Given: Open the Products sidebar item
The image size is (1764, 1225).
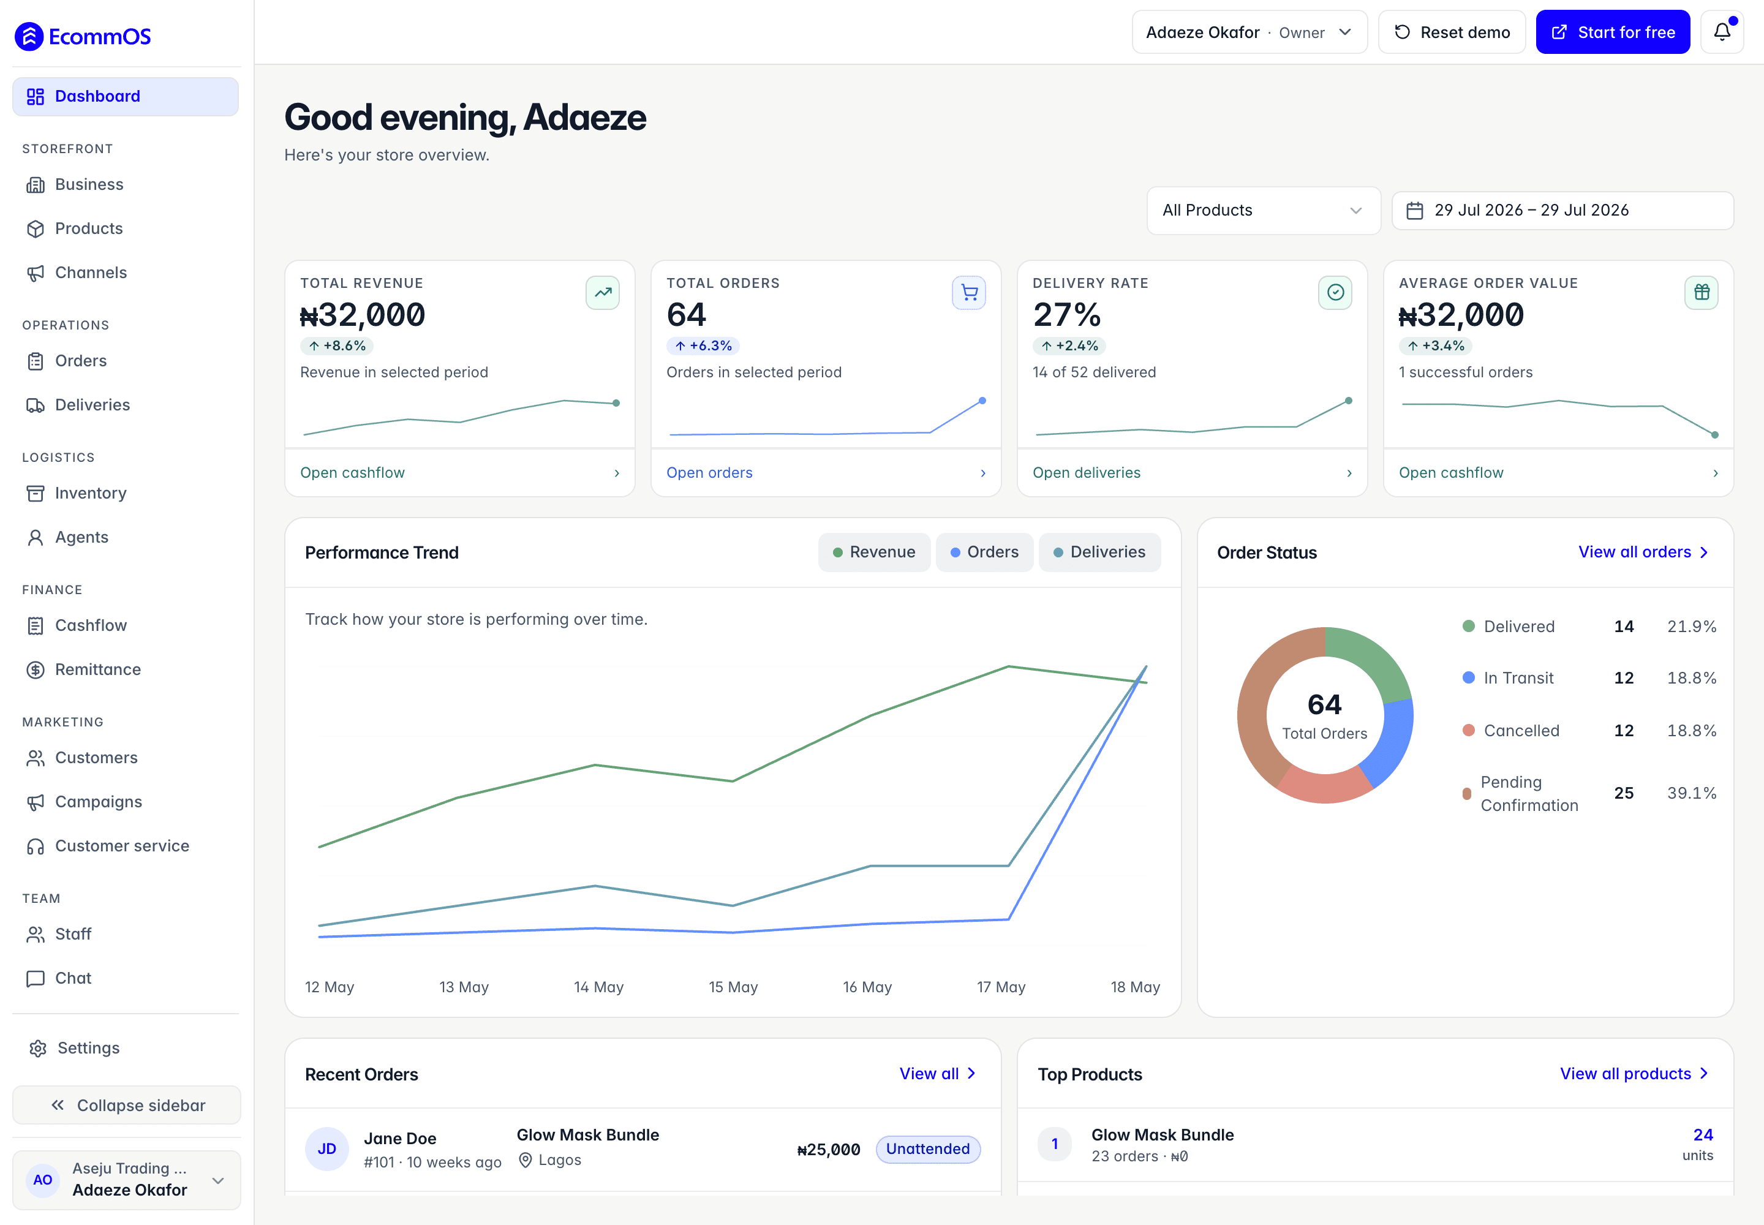Looking at the screenshot, I should pyautogui.click(x=125, y=228).
